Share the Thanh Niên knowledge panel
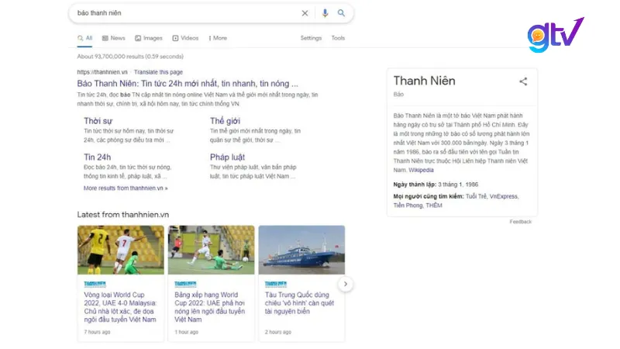The image size is (620, 349). pyautogui.click(x=523, y=81)
